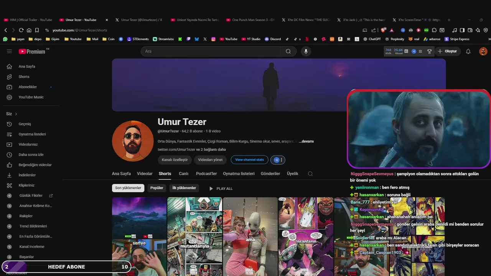The image size is (491, 276).
Task: Switch to HIM Official Trailer browser tab
Action: click(28, 20)
